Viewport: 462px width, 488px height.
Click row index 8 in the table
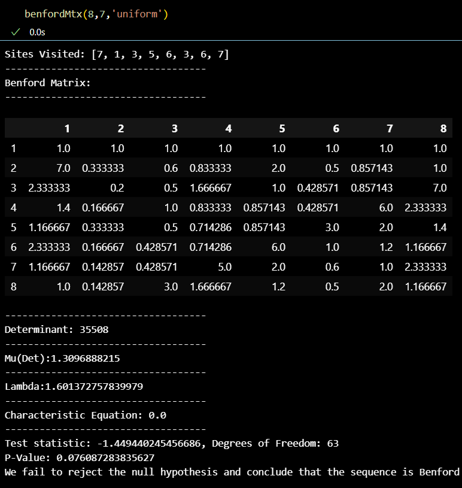[x=13, y=287]
